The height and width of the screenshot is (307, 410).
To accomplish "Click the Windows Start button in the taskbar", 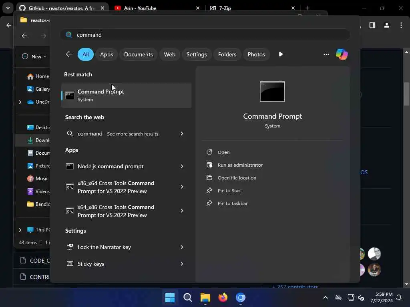I will [x=170, y=297].
